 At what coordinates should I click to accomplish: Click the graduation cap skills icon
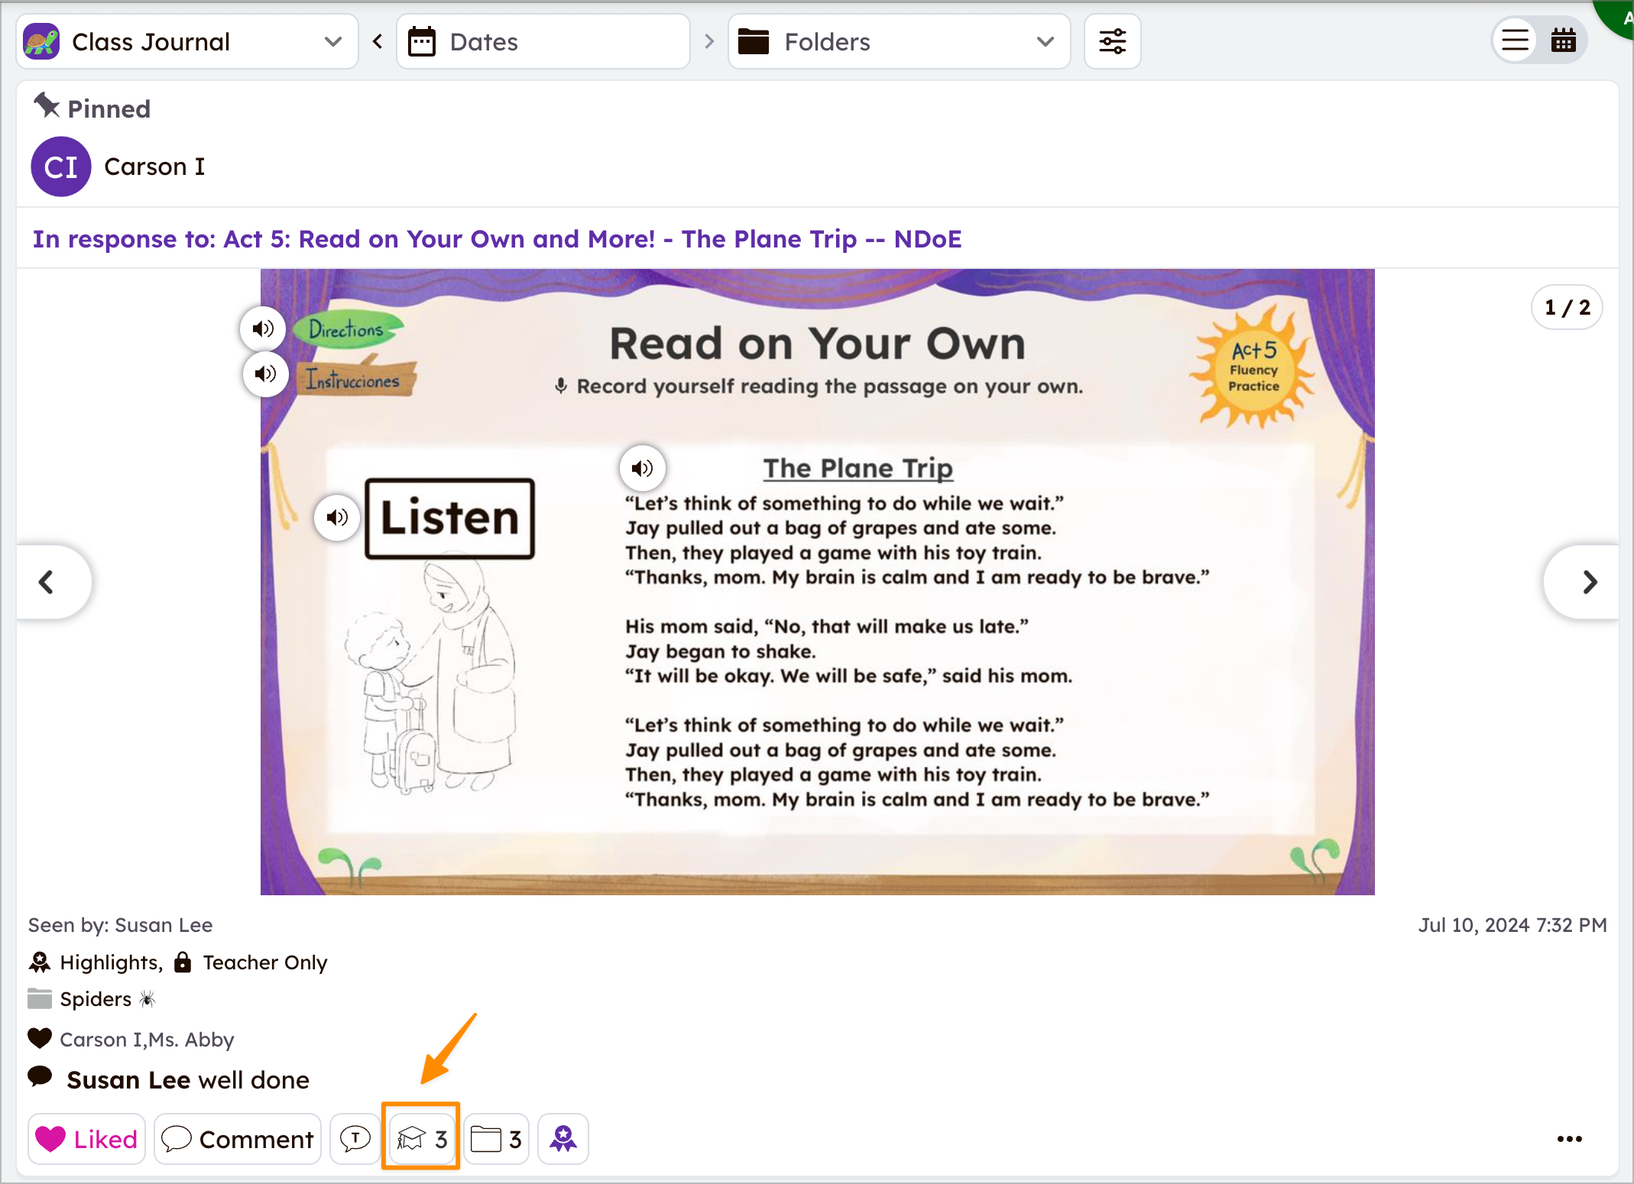(421, 1138)
